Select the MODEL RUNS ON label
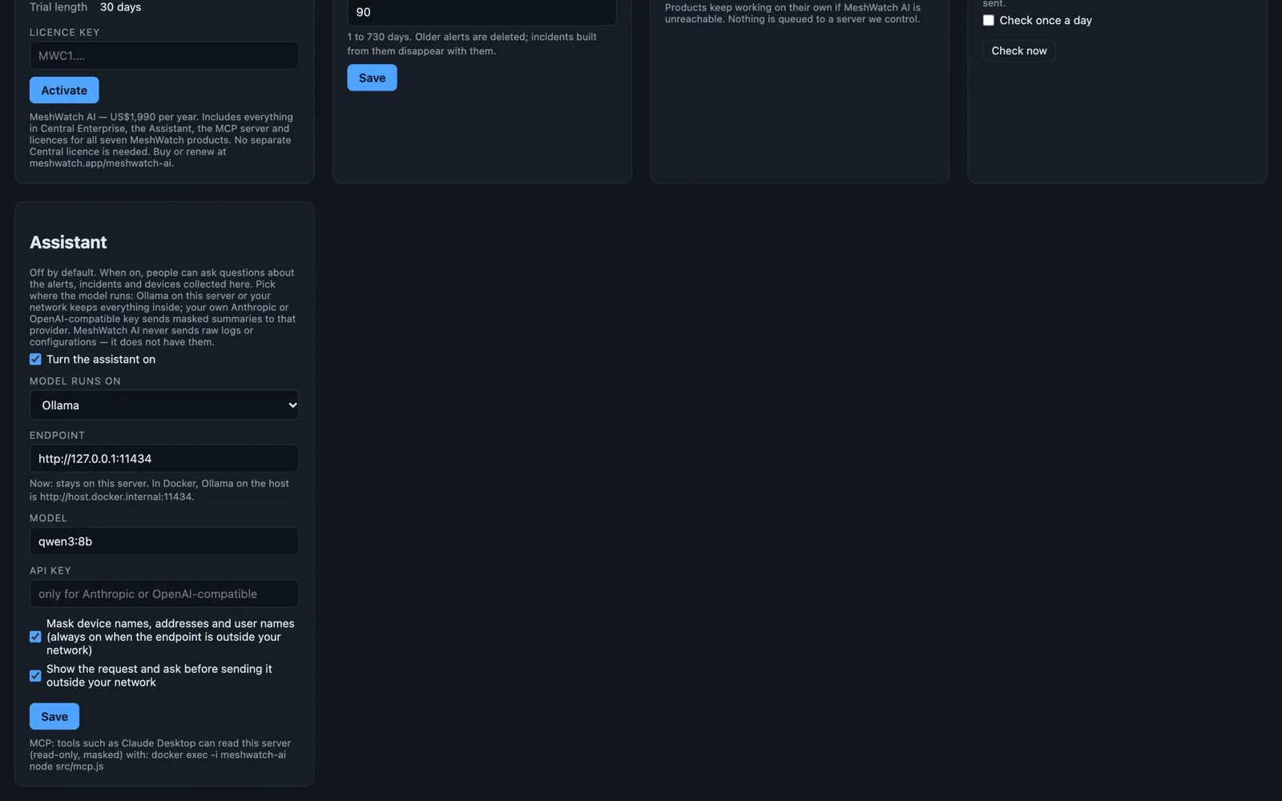This screenshot has width=1282, height=801. pyautogui.click(x=75, y=381)
